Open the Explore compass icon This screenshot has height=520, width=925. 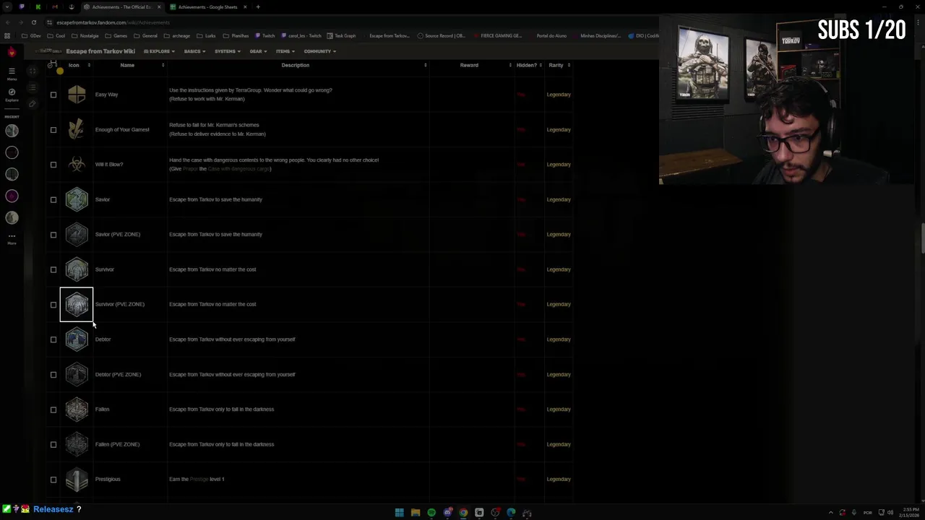pos(12,95)
